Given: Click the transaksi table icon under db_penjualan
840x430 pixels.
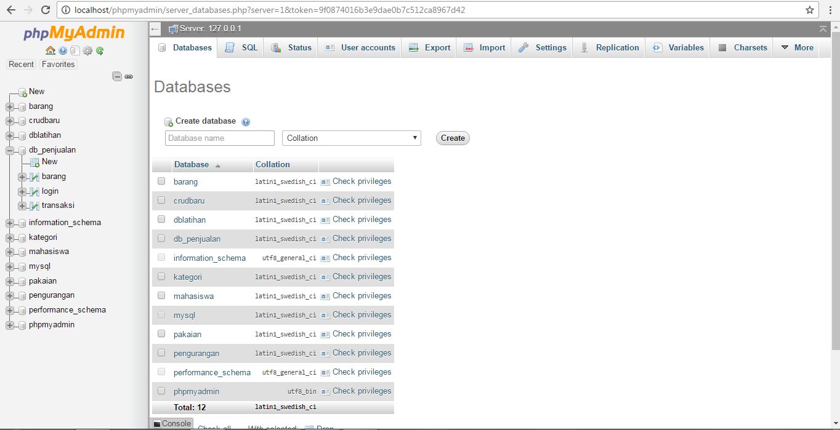Looking at the screenshot, I should point(34,206).
